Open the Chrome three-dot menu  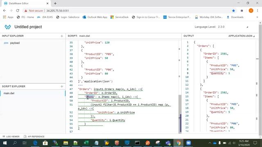pyautogui.click(x=257, y=11)
